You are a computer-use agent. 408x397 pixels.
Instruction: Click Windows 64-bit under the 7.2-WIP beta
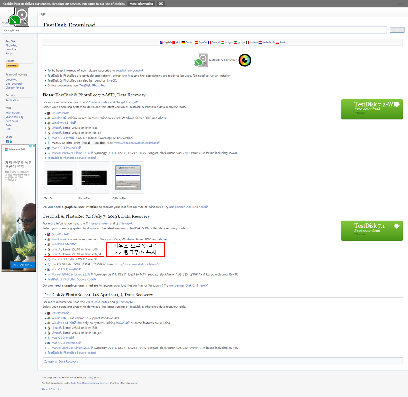click(x=63, y=123)
